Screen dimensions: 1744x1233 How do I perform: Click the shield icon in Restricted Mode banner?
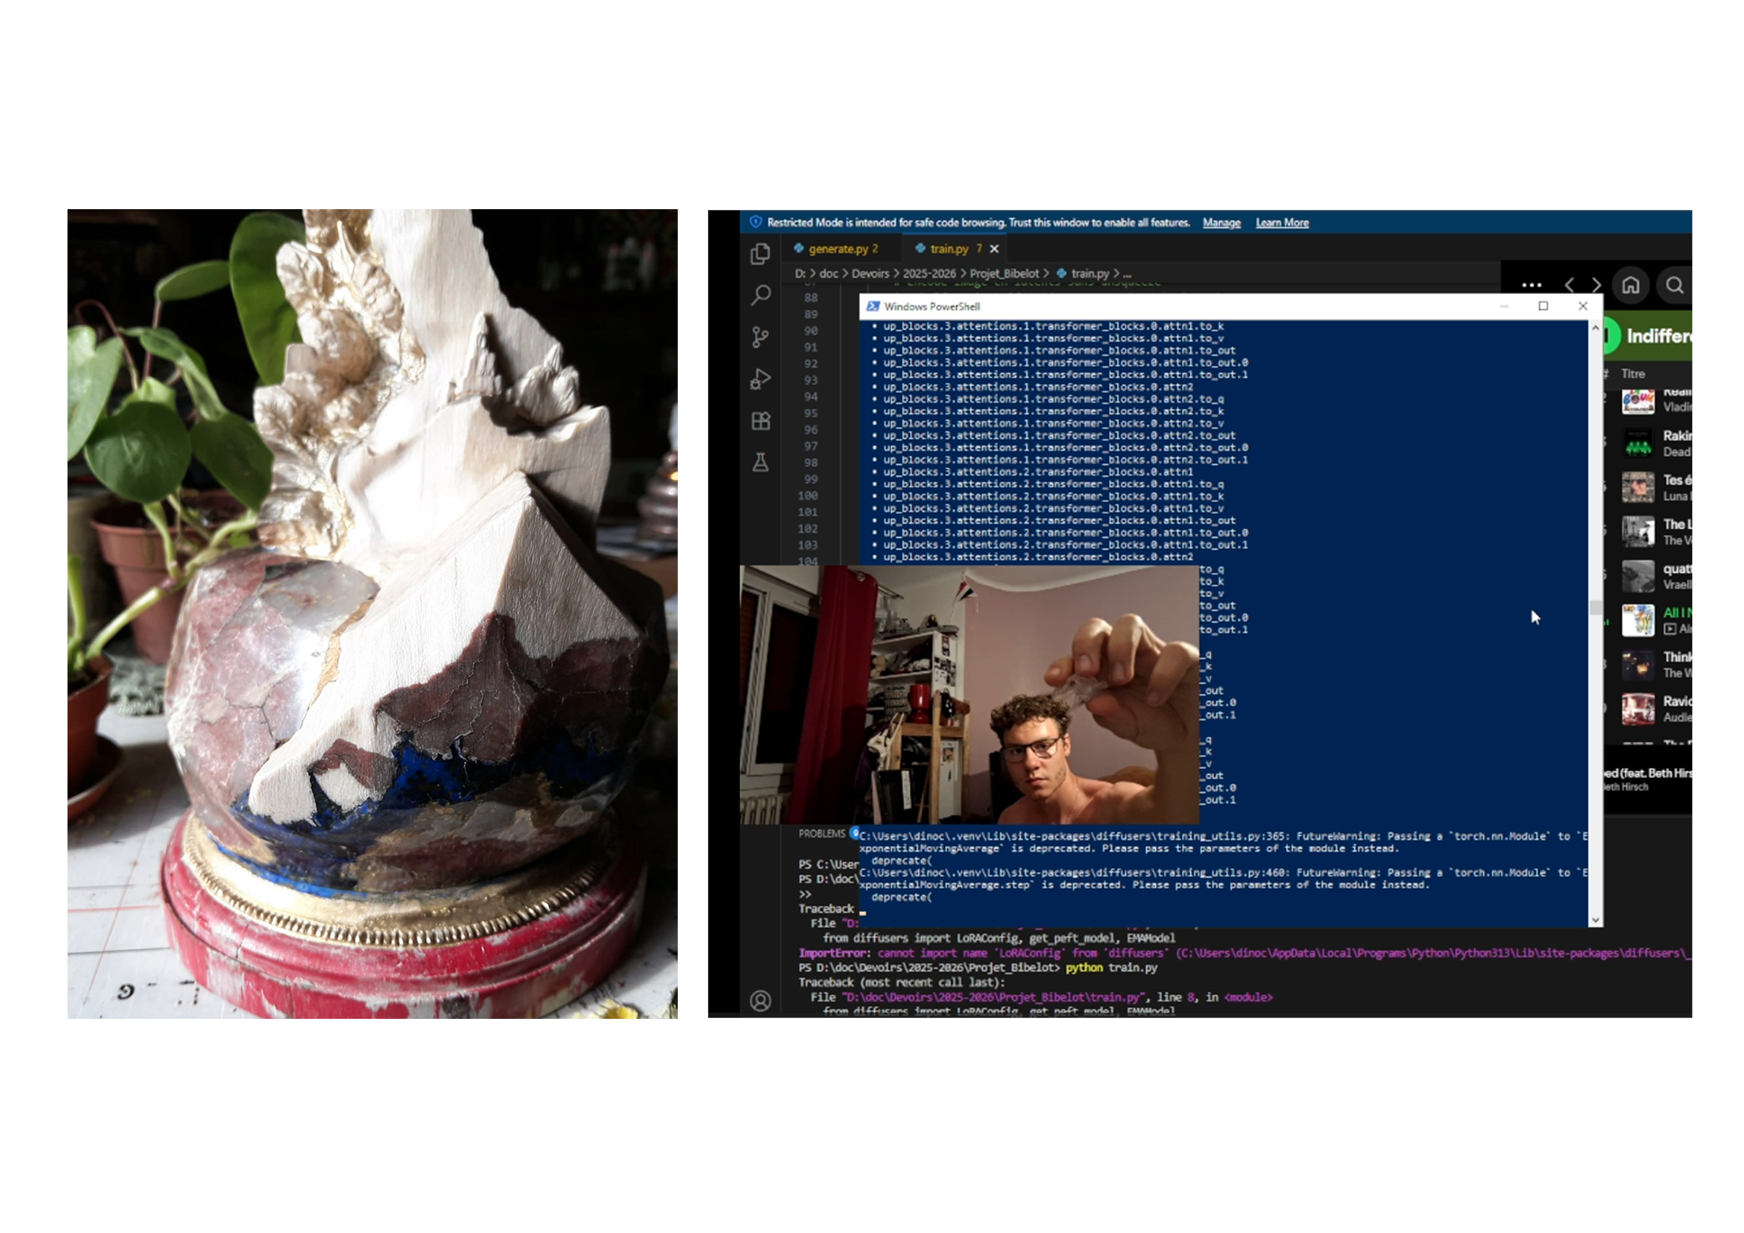pos(755,222)
